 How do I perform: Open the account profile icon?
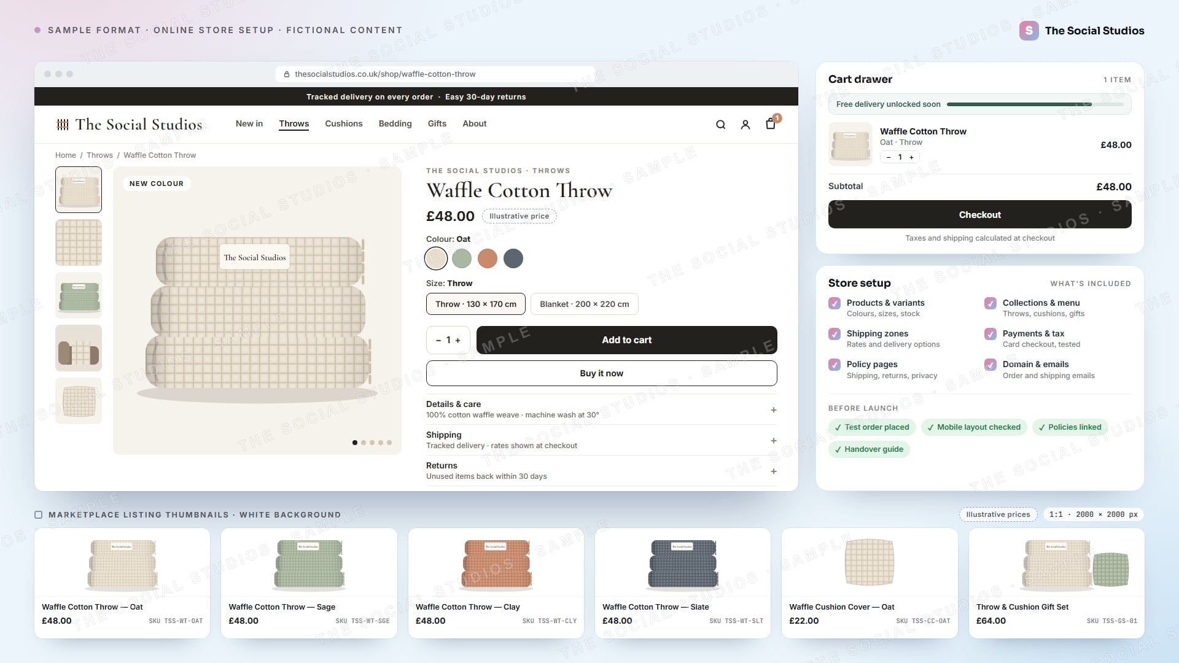[x=745, y=125]
